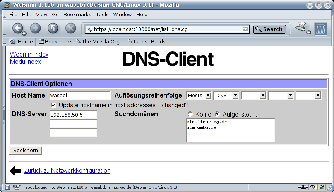
Task: Click the cookie eye icon in status bar
Action: click(x=313, y=187)
